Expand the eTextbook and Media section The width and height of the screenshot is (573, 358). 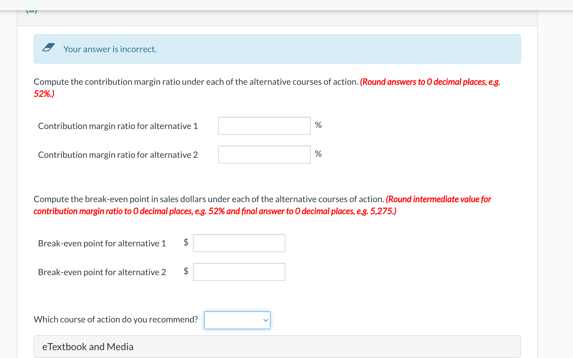point(88,347)
